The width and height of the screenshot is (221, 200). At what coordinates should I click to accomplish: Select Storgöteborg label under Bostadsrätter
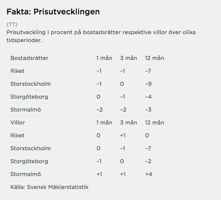tap(29, 97)
